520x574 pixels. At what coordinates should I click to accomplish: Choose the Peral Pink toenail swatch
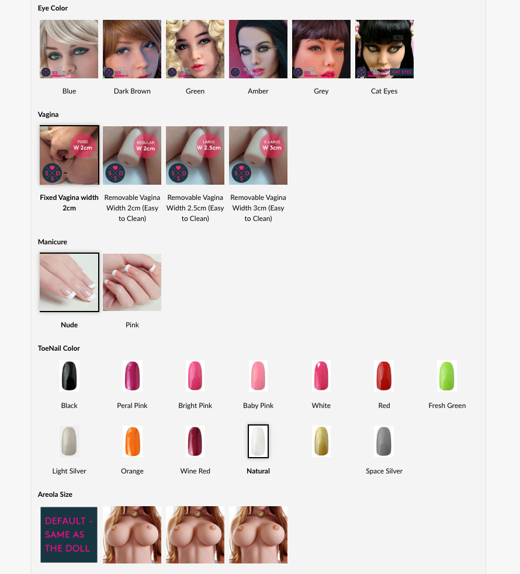132,376
